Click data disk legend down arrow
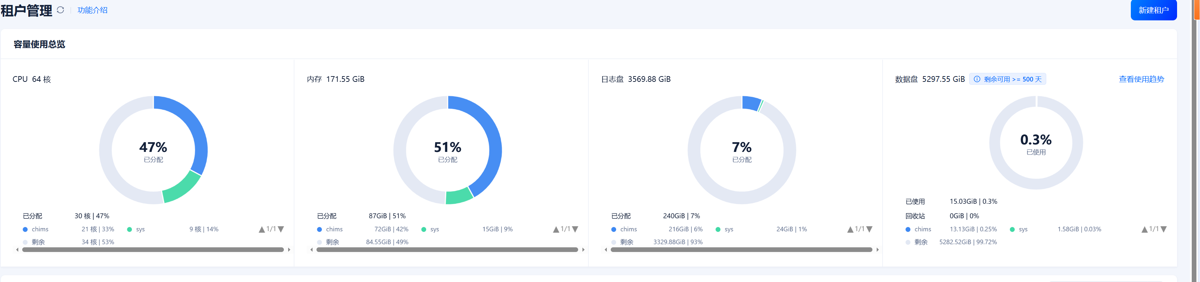 click(1164, 229)
